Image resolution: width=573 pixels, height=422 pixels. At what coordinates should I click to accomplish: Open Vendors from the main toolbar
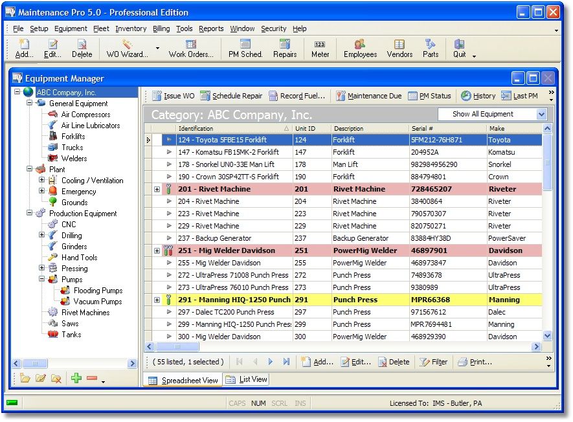399,49
